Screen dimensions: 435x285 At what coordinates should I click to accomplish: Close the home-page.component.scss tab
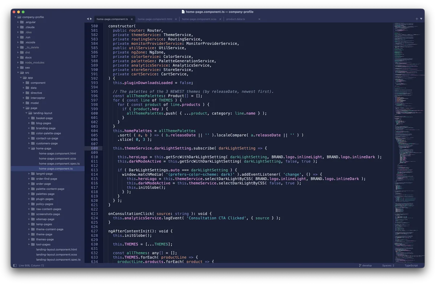tap(220, 19)
